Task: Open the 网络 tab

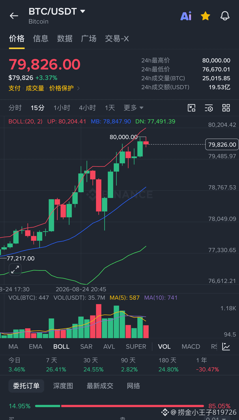Action: coord(133,386)
